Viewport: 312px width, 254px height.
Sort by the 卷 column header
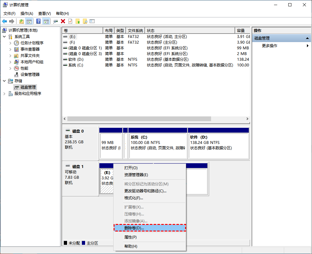[82, 30]
